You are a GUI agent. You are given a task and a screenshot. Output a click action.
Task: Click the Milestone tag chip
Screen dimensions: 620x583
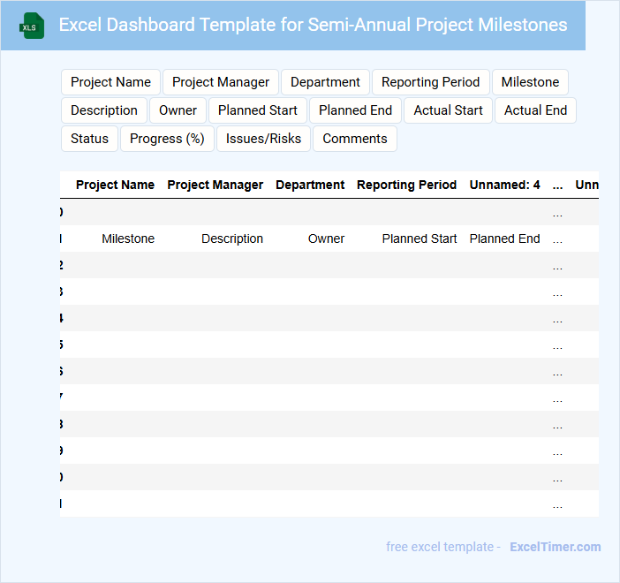point(530,82)
